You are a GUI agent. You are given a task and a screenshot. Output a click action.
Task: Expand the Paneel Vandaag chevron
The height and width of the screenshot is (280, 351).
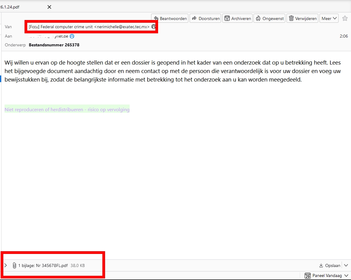(x=346, y=276)
